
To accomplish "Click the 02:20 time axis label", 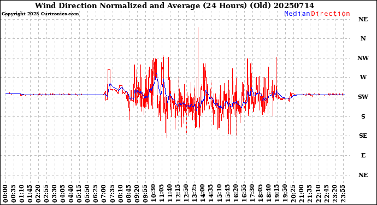I will pyautogui.click(x=38, y=194).
